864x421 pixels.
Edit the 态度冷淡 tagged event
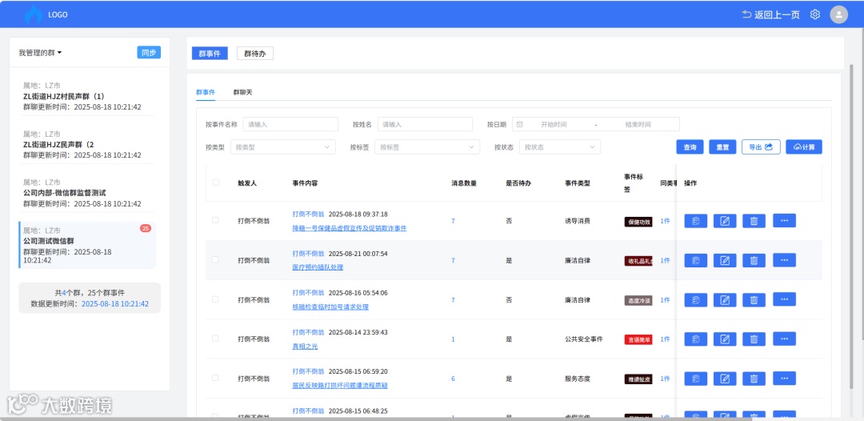point(725,300)
